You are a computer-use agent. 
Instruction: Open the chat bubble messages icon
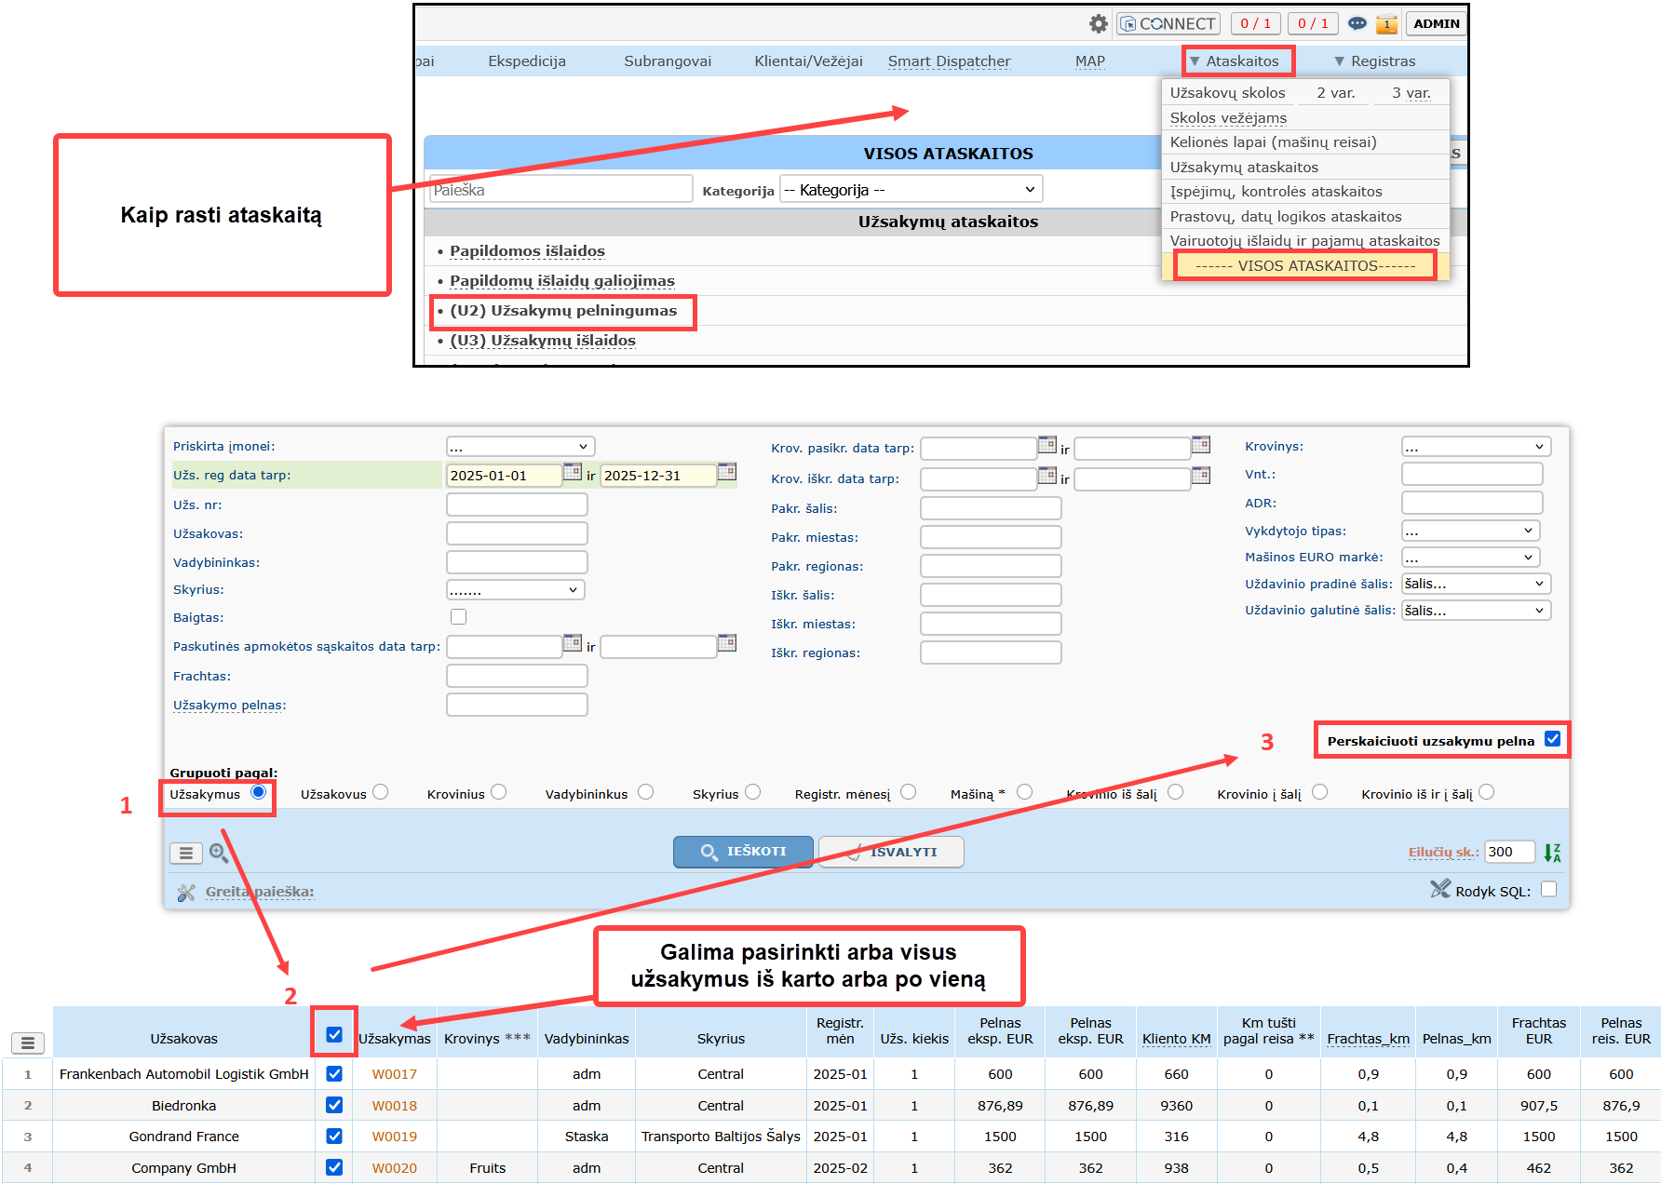click(1357, 23)
